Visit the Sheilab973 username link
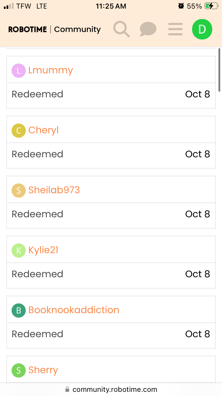The image size is (222, 396). pos(54,190)
